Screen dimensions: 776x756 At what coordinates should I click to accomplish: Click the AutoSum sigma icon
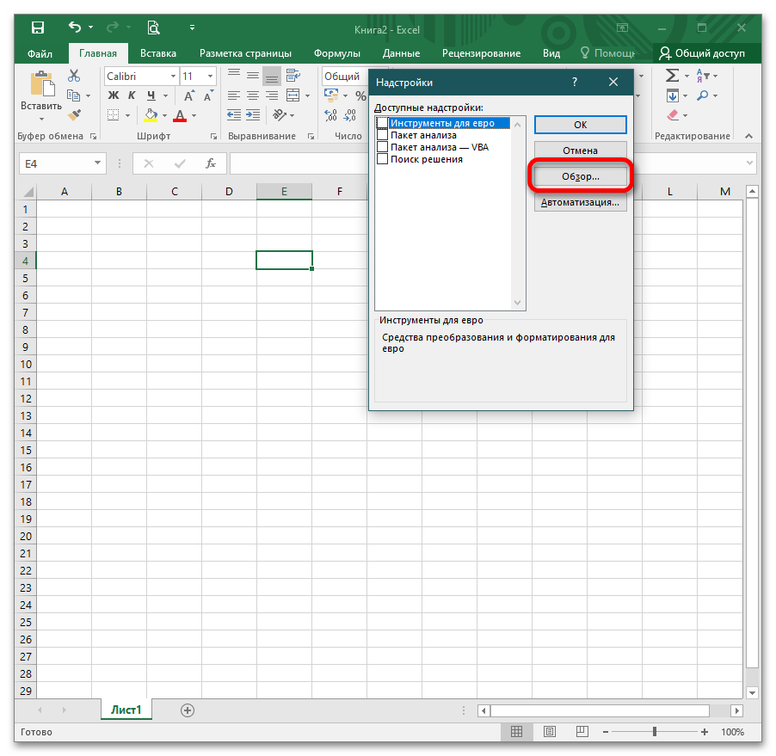(672, 75)
